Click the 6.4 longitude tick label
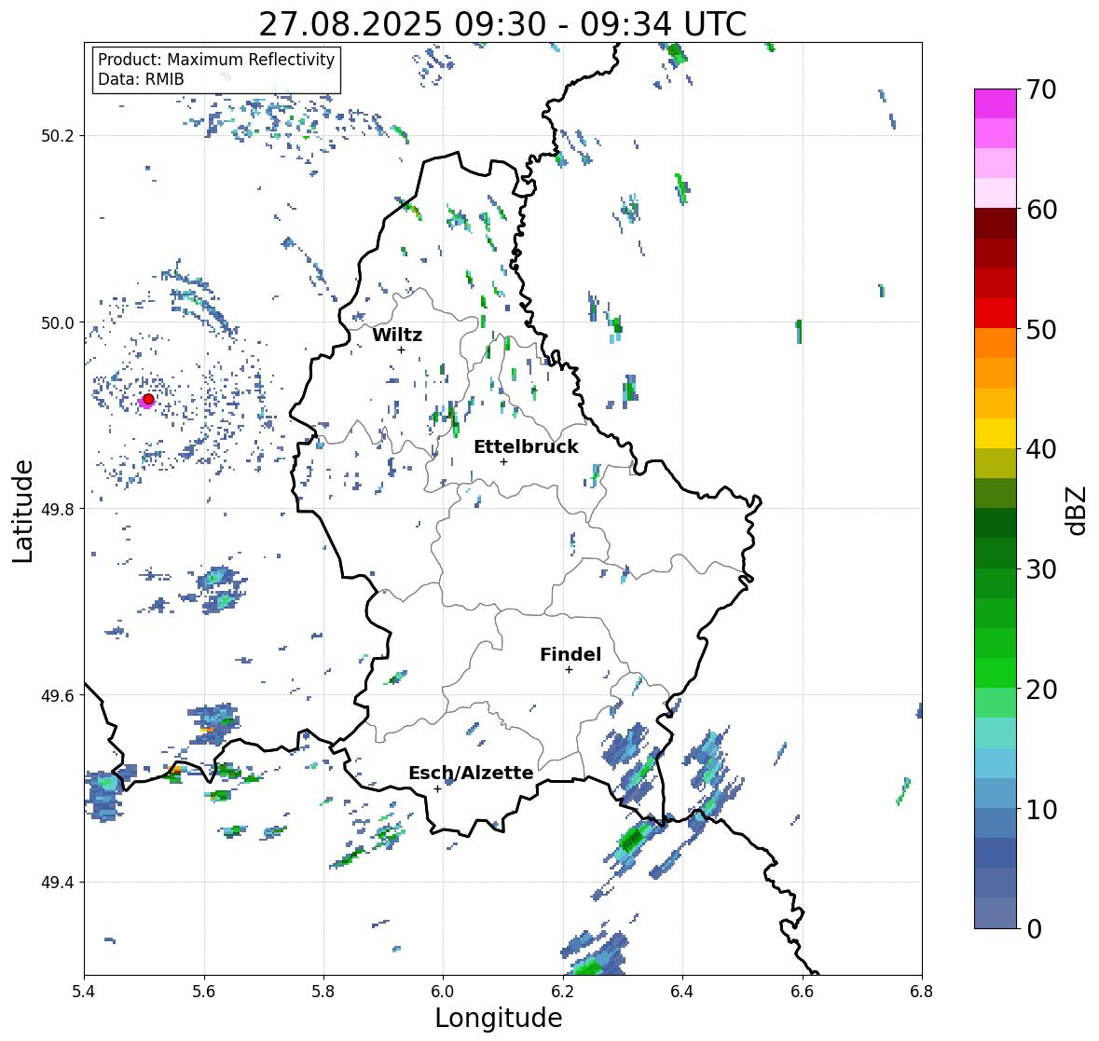This screenshot has height=1041, width=1099. tap(682, 992)
